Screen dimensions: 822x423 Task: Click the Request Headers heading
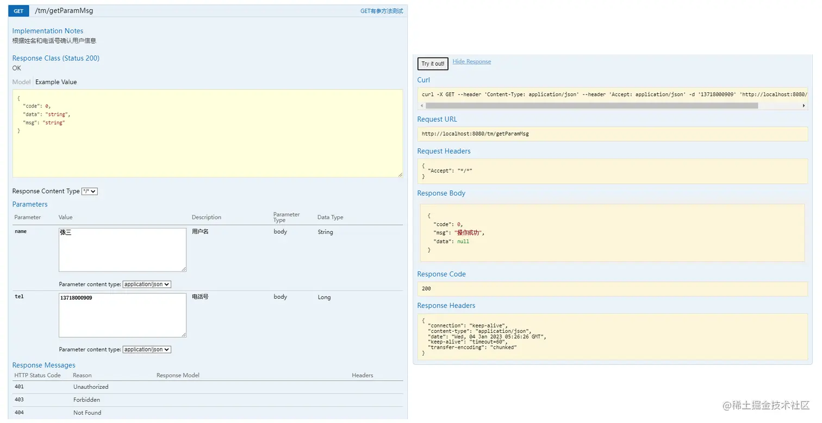444,151
